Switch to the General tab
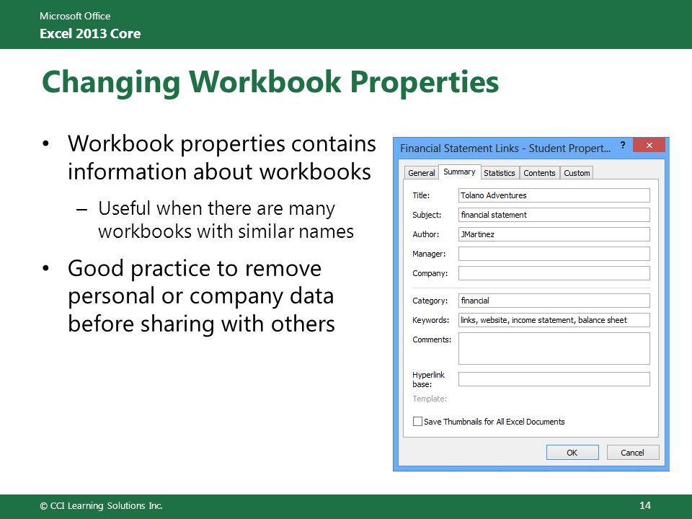692x519 pixels. pyautogui.click(x=421, y=173)
